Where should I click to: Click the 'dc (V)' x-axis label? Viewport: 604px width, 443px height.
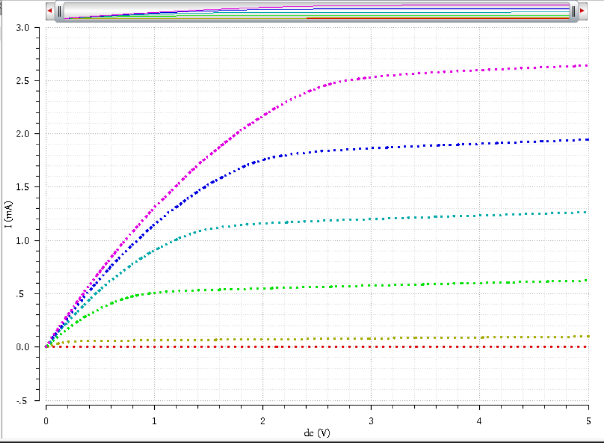[x=317, y=433]
